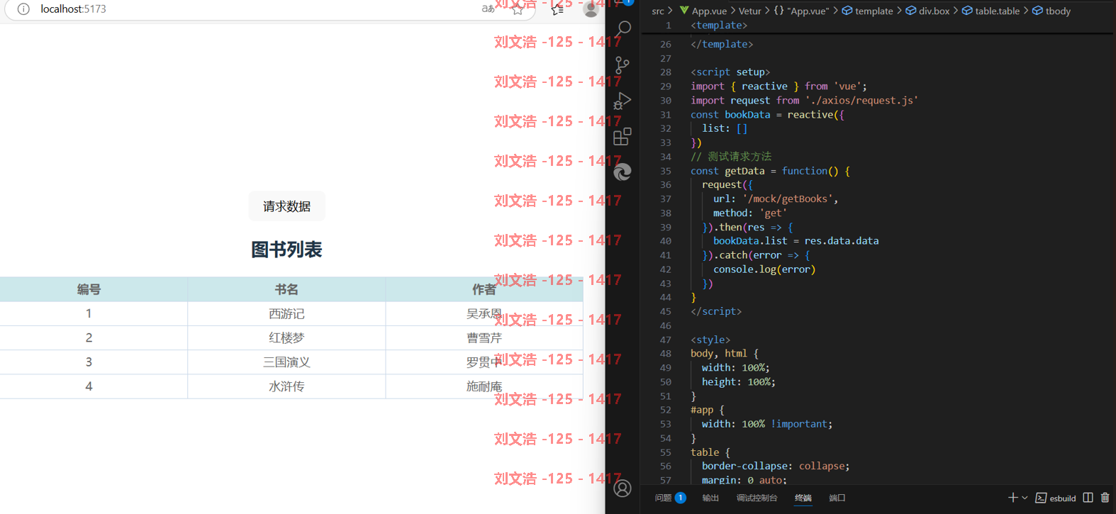Screen dimensions: 1116x514
Task: Open Source Control view in activity bar
Action: (x=623, y=65)
